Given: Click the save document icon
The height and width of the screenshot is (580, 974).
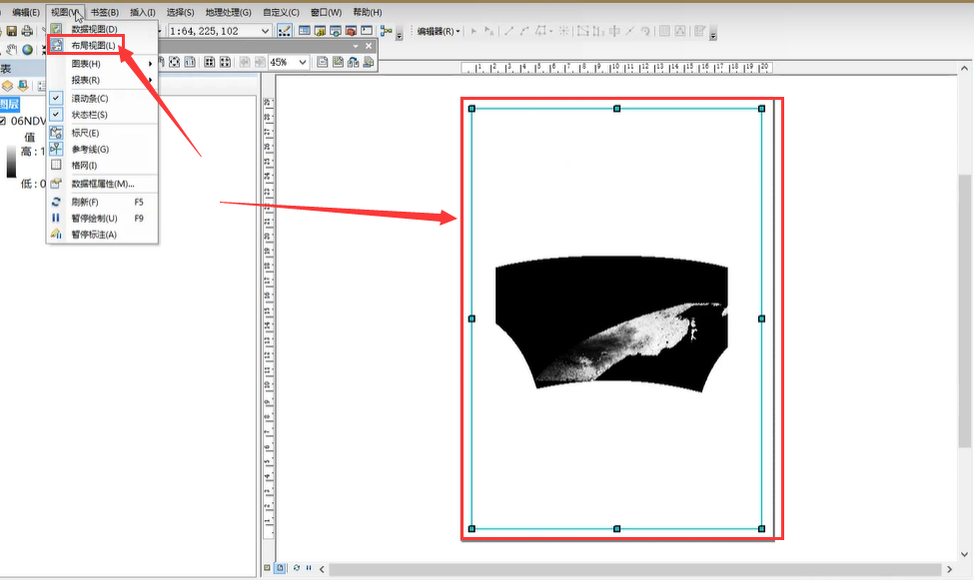Looking at the screenshot, I should coord(11,30).
